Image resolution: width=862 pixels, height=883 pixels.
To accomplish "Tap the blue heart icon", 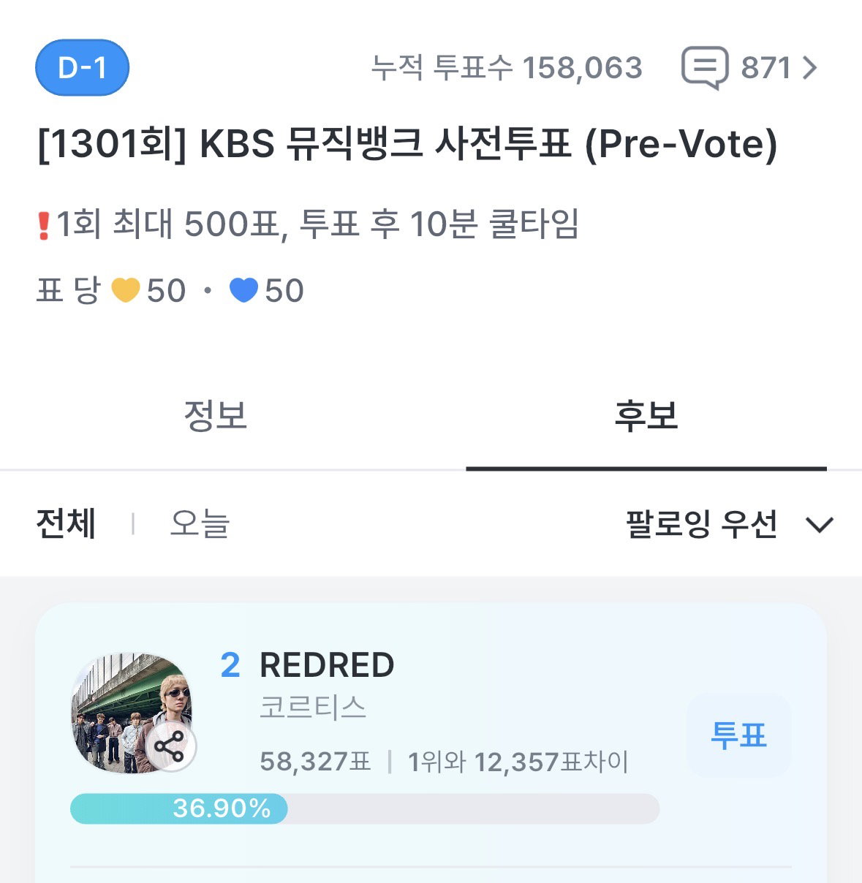I will click(x=243, y=291).
